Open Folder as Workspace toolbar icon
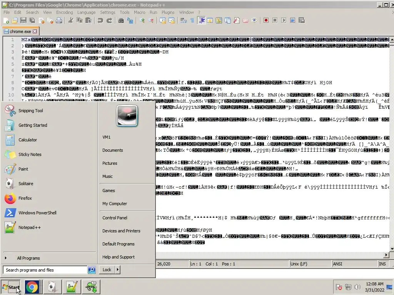The width and height of the screenshot is (394, 295). coord(245,21)
